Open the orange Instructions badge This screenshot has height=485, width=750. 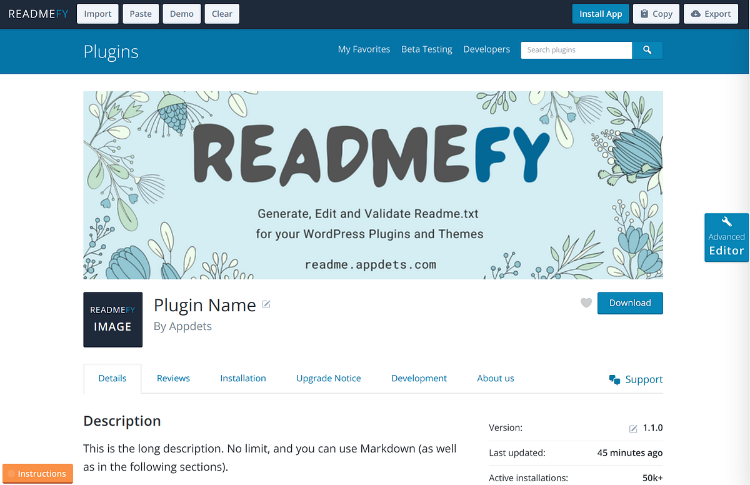pos(37,473)
